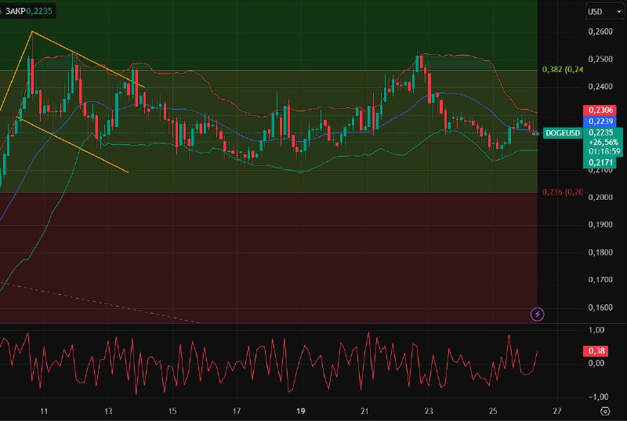This screenshot has height=421, width=627.
Task: Select the 0,382 Fibonacci level label
Action: coord(562,70)
